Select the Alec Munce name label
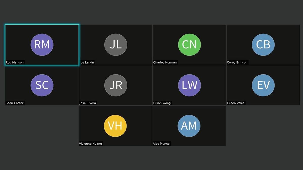303x170 pixels. [161, 144]
